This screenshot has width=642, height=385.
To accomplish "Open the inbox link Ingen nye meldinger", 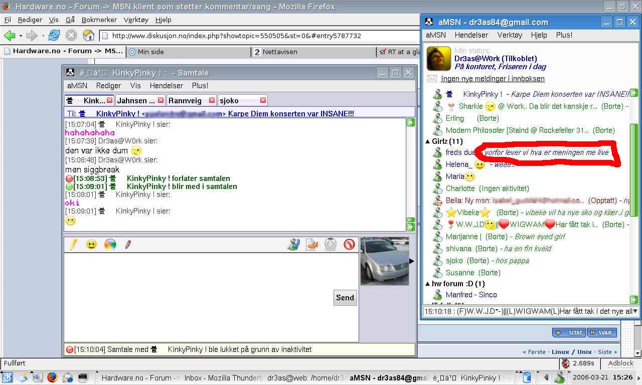I will click(493, 79).
